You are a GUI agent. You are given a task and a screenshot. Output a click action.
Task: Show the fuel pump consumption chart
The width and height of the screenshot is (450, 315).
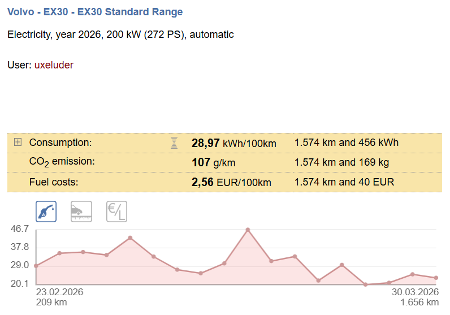click(46, 212)
